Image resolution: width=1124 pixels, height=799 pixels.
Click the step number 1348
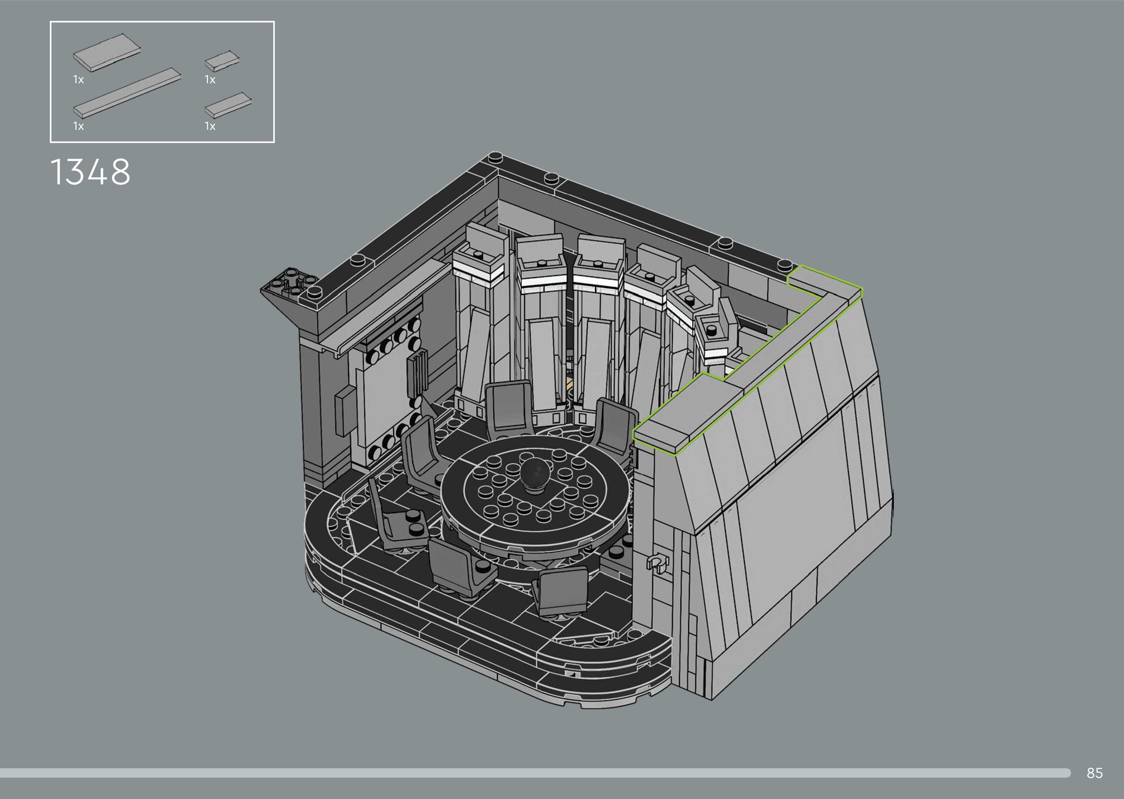[91, 172]
